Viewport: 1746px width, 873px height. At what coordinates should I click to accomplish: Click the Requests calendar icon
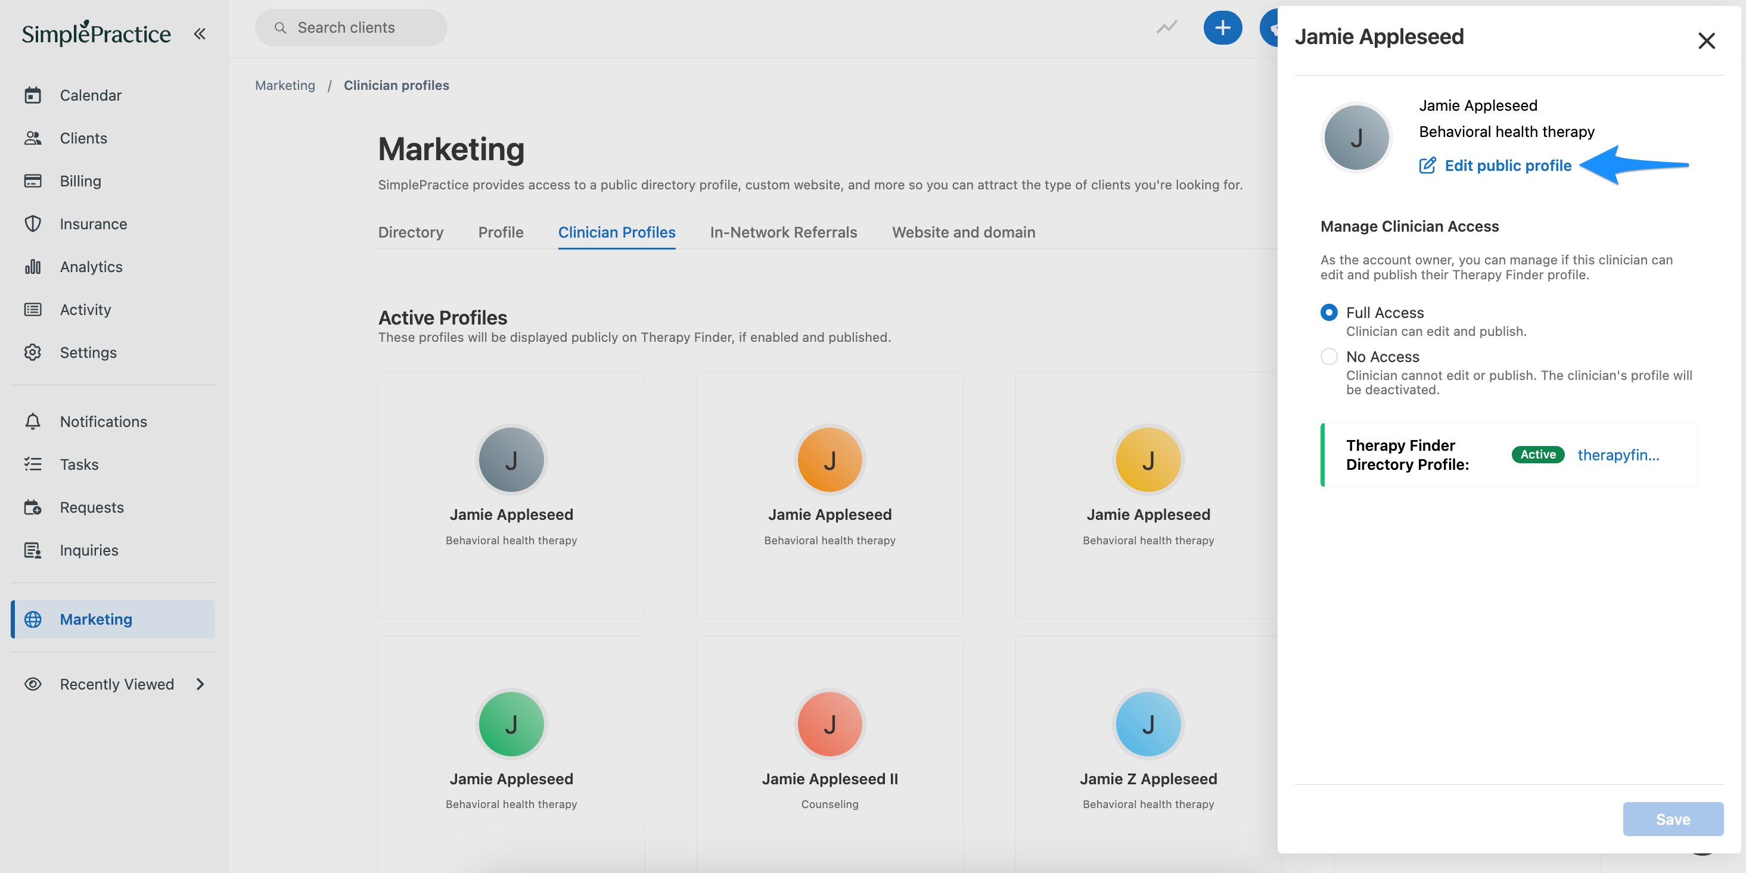[x=33, y=507]
